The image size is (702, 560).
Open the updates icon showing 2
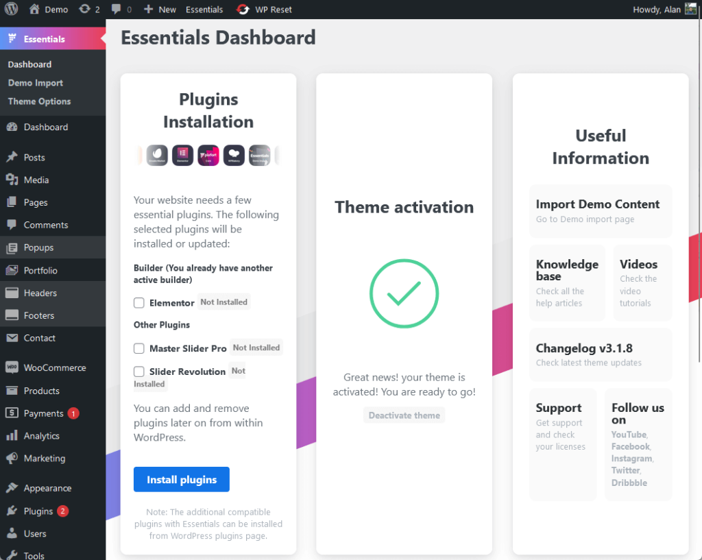click(84, 9)
